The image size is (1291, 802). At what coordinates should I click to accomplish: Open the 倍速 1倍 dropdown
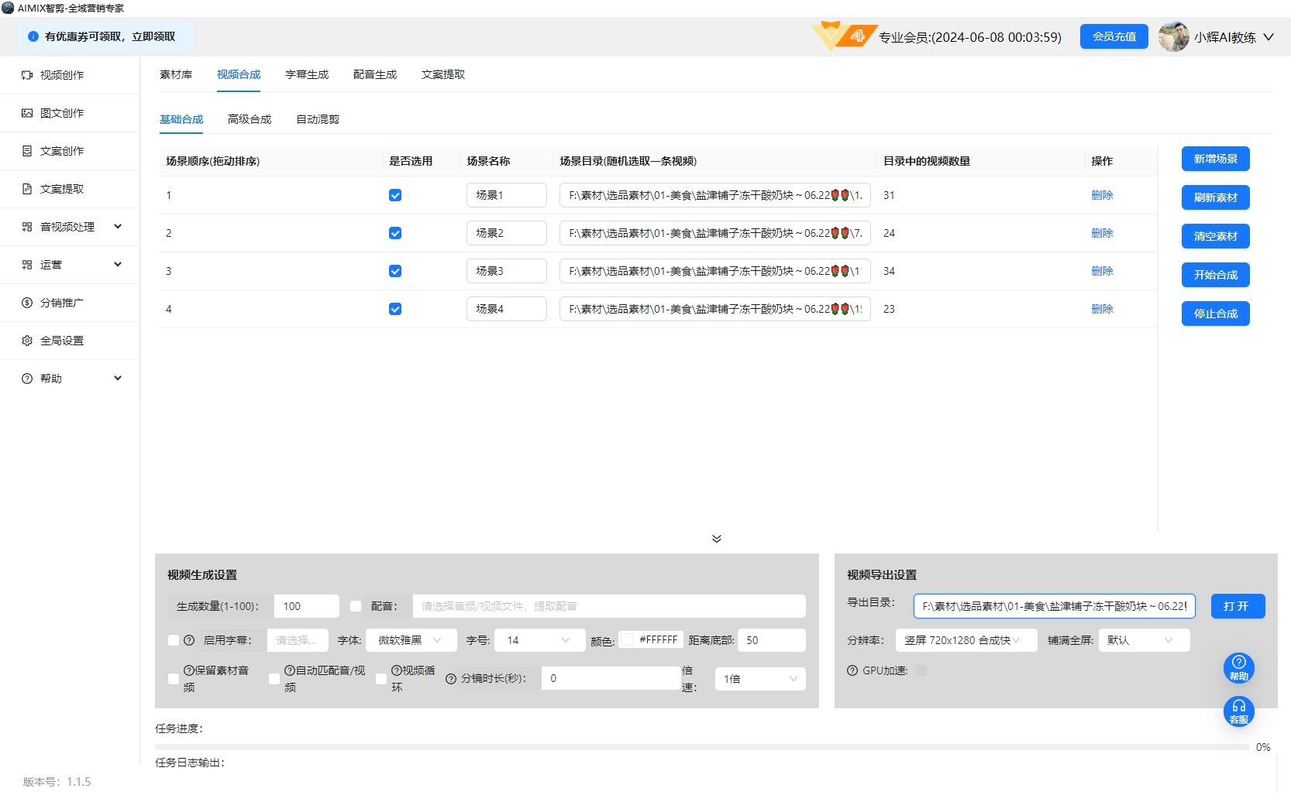pyautogui.click(x=759, y=679)
